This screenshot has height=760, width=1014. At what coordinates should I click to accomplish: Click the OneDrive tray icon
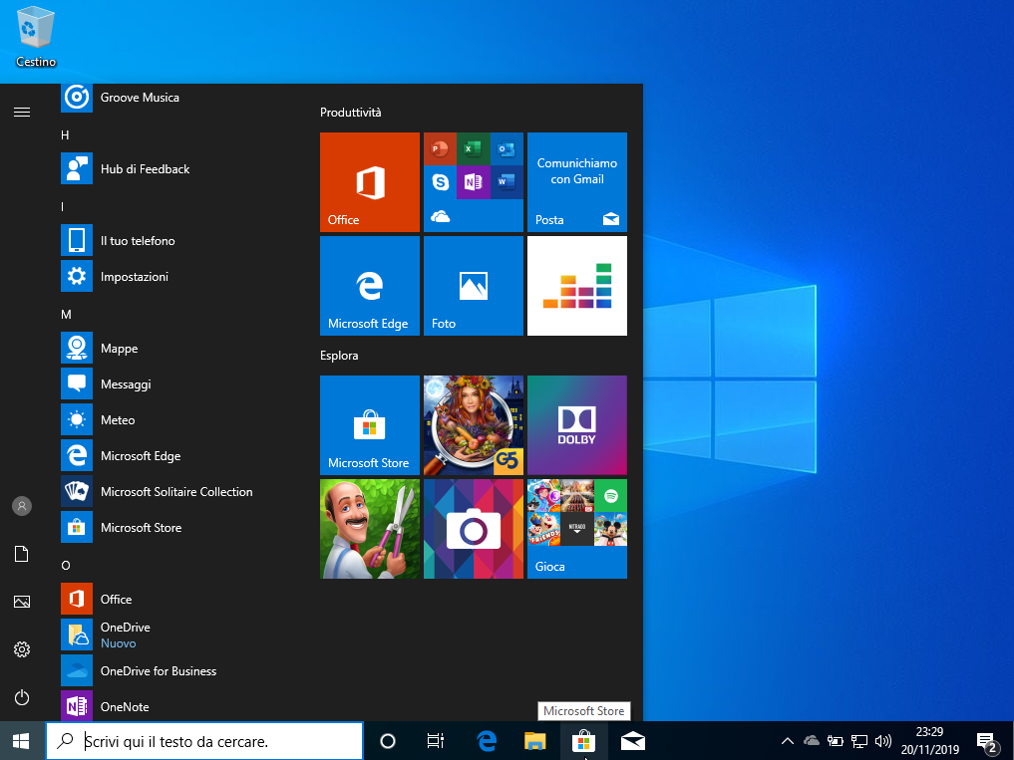[x=811, y=741]
